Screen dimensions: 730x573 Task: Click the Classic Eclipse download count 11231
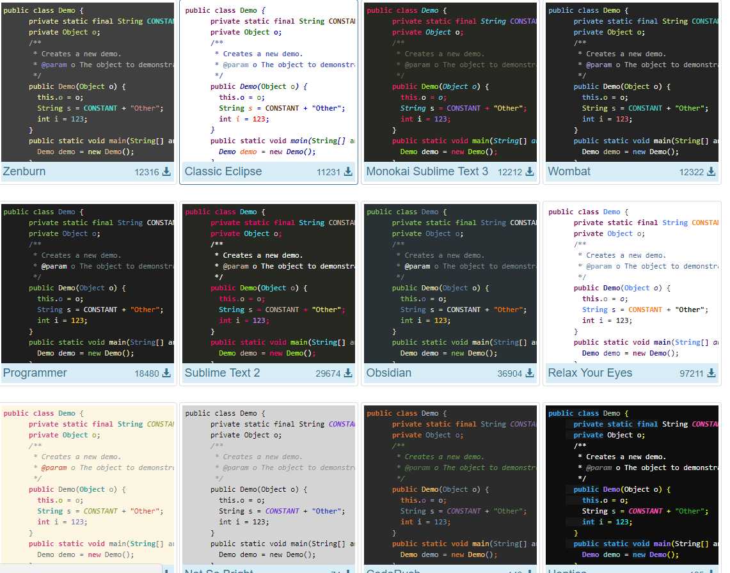point(329,172)
